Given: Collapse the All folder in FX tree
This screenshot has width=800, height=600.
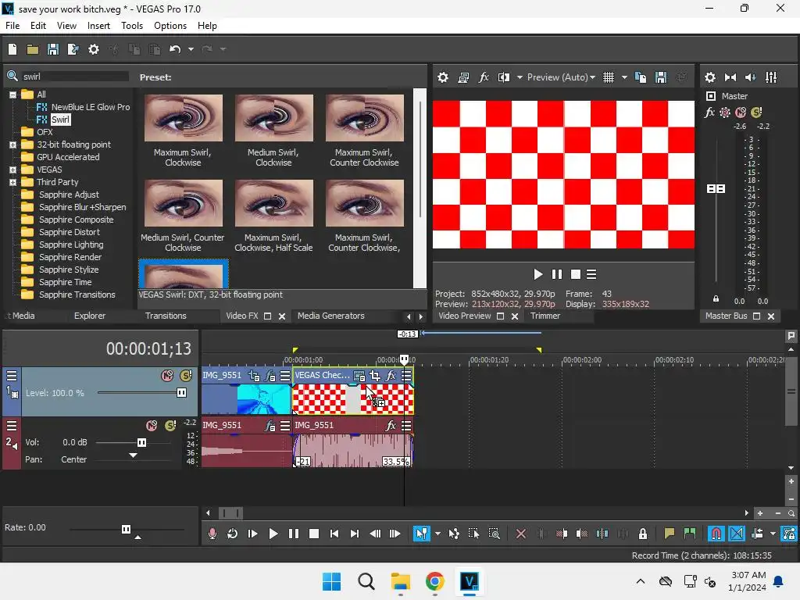Looking at the screenshot, I should (12, 95).
